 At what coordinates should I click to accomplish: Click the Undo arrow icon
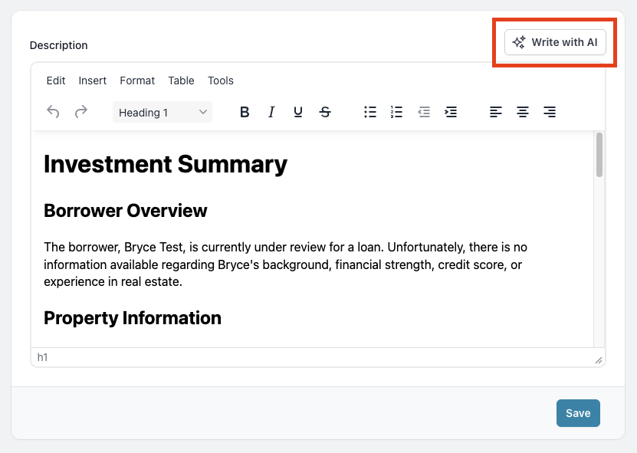53,112
